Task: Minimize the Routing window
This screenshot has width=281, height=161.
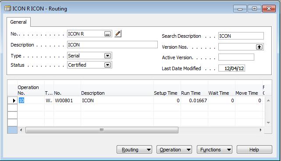Action: click(x=240, y=9)
